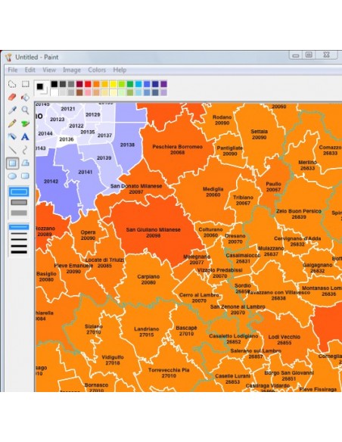Open the File menu

13,70
